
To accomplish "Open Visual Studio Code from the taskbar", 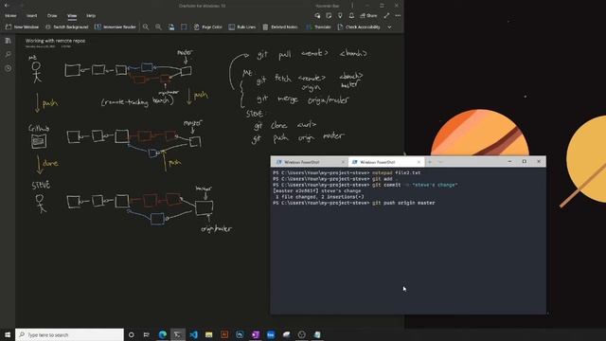I will pyautogui.click(x=193, y=334).
